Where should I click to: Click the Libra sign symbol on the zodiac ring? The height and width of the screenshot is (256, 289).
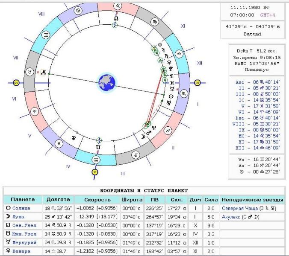[179, 54]
